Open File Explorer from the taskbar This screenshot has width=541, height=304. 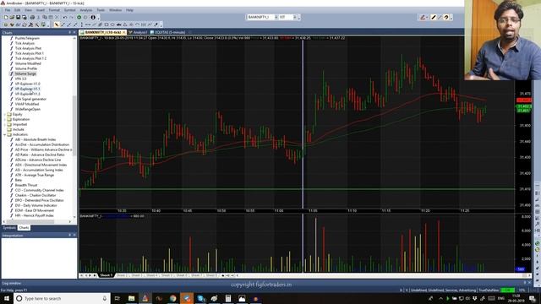click(132, 298)
